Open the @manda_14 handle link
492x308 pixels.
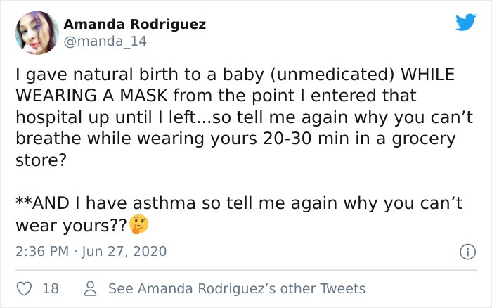[x=105, y=41]
